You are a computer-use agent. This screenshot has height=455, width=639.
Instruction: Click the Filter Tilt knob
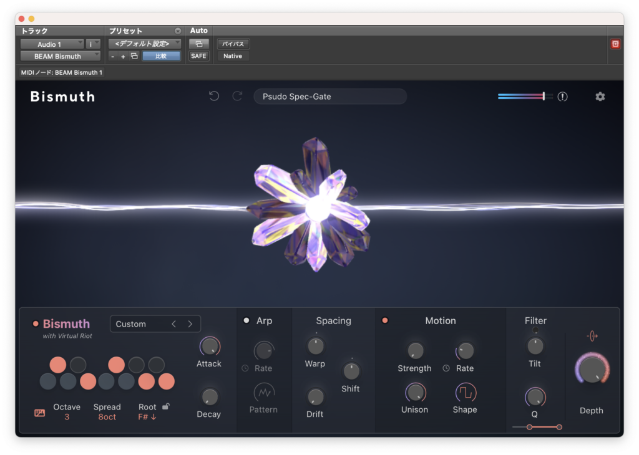click(x=535, y=347)
